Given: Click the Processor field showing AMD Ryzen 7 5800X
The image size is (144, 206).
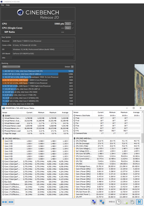Looking at the screenshot, I should pyautogui.click(x=43, y=41).
